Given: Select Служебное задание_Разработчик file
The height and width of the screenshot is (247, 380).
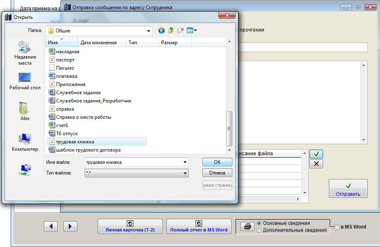Looking at the screenshot, I should coord(90,101).
